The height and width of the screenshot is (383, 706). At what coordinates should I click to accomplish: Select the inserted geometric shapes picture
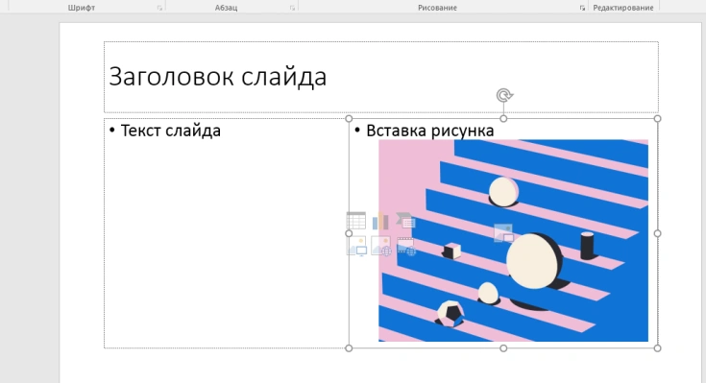click(513, 240)
